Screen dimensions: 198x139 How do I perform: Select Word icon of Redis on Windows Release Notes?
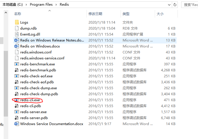tap(17, 40)
